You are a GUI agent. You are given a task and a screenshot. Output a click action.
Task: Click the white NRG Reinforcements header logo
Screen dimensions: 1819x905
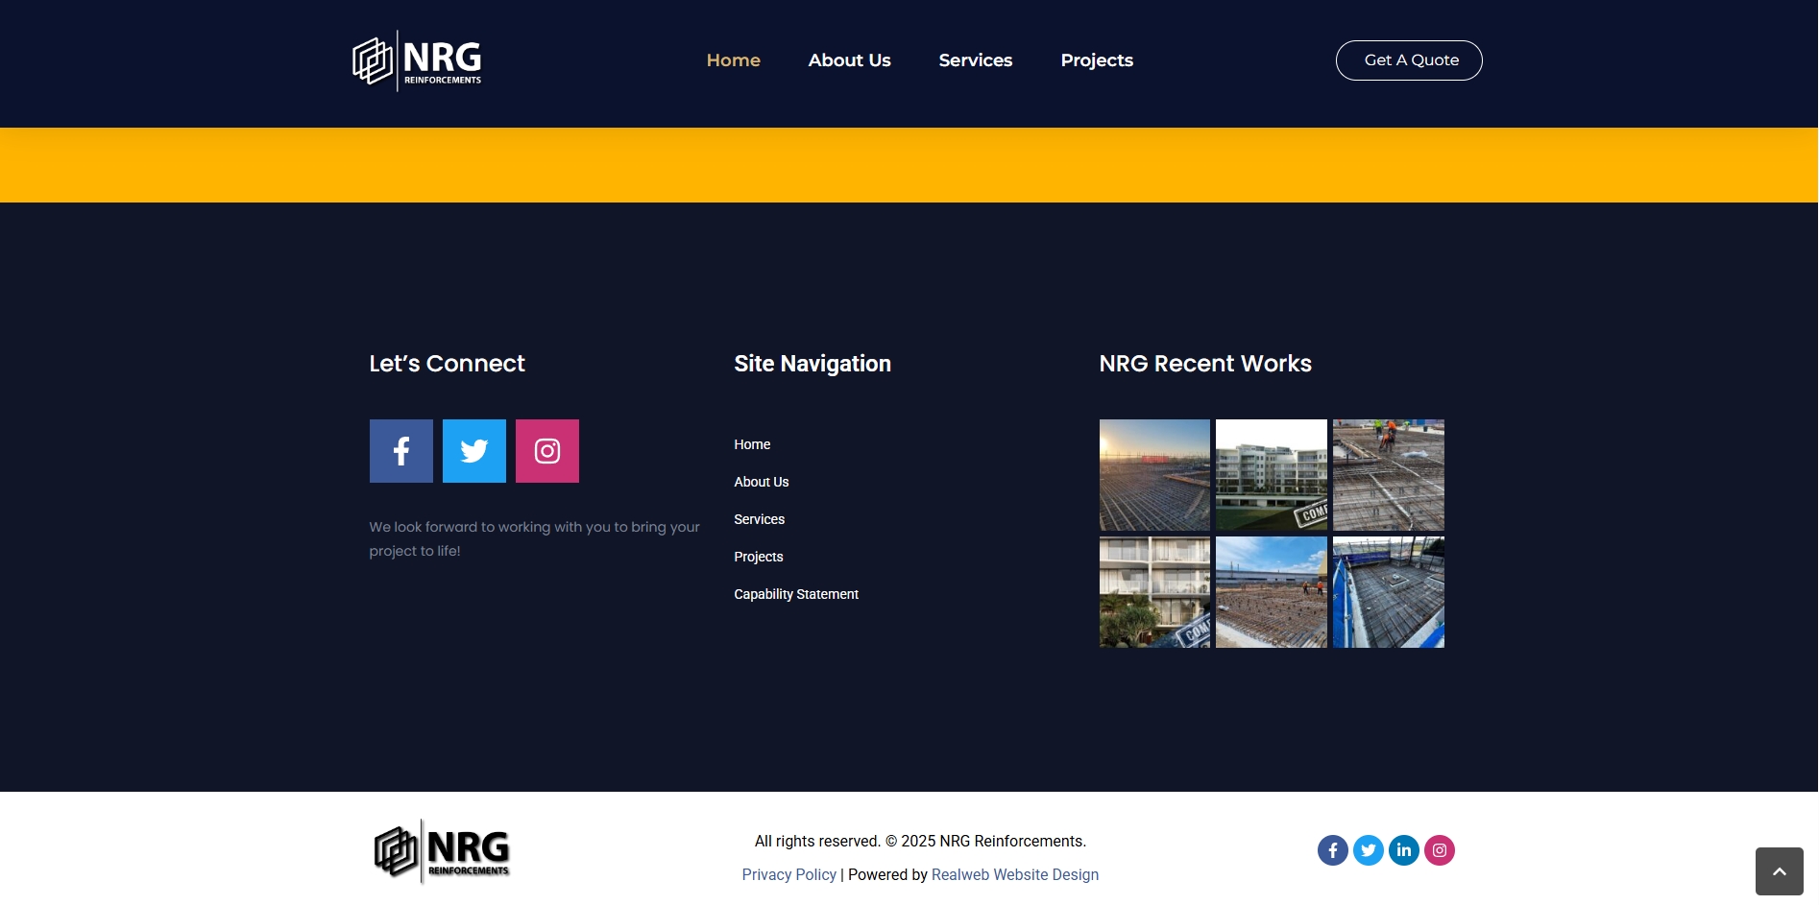pos(417,61)
